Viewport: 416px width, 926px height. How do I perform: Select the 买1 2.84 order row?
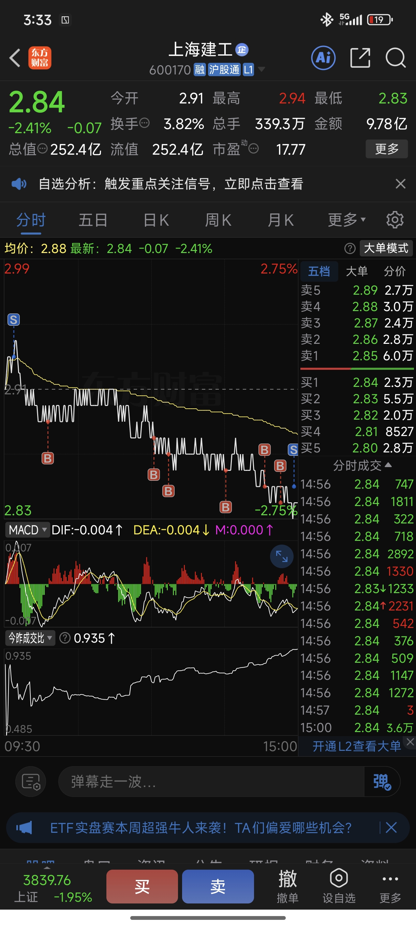357,382
